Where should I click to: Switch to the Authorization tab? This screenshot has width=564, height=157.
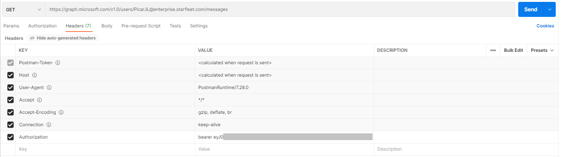point(42,26)
